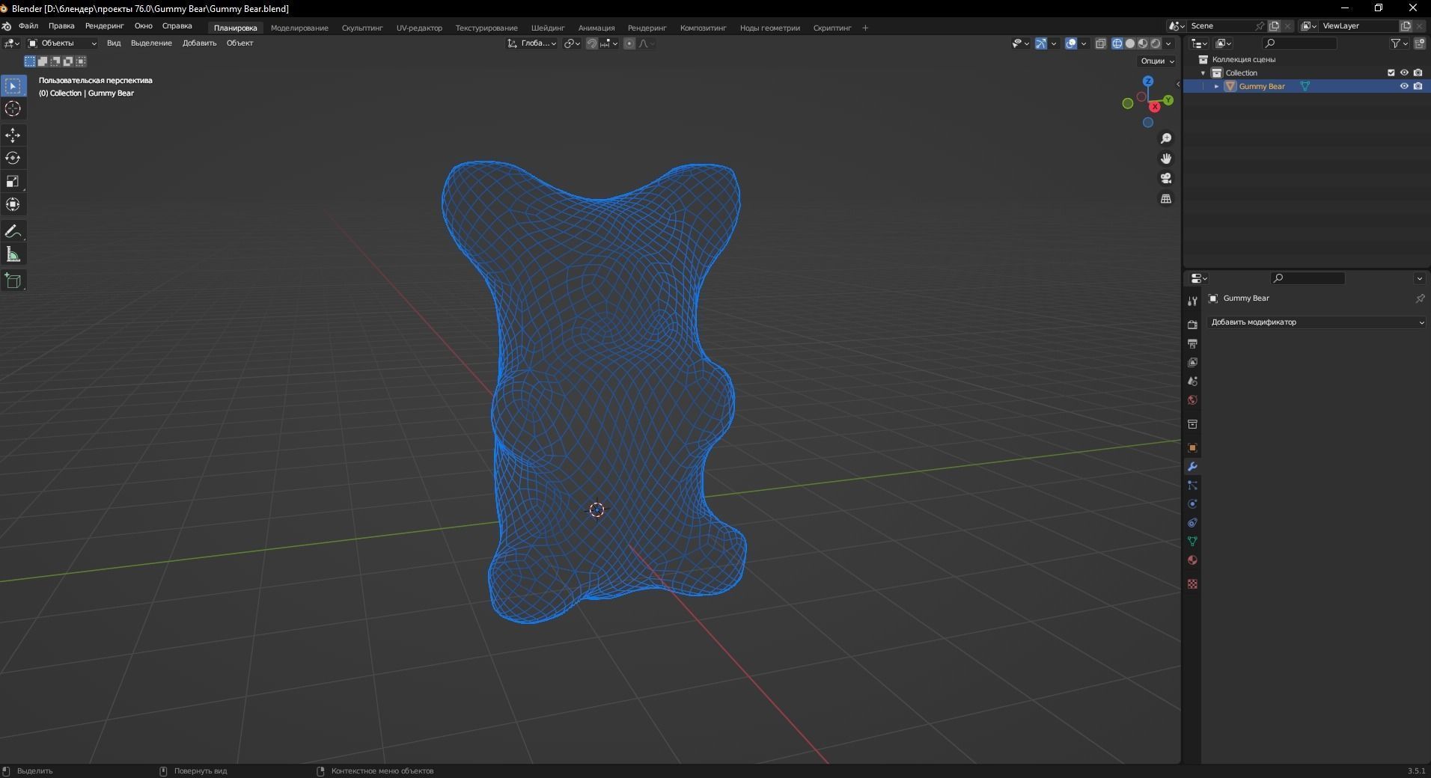Open the Output properties tab
This screenshot has width=1431, height=778.
pos(1192,343)
